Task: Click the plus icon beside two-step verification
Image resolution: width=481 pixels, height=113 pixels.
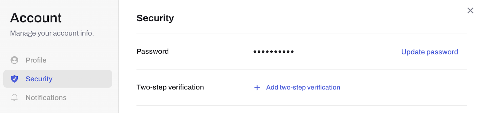Action: coord(257,88)
